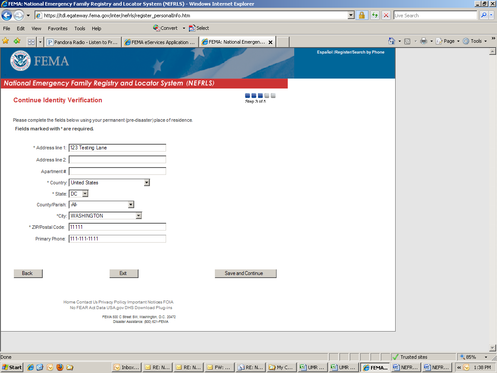Click the browser Back arrow button

[x=6, y=15]
